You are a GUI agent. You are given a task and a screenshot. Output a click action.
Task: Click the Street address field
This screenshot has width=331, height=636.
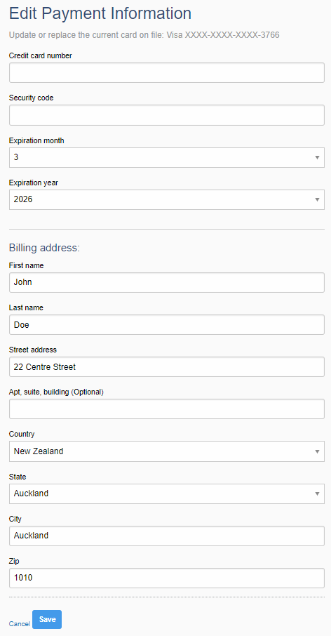pyautogui.click(x=166, y=366)
